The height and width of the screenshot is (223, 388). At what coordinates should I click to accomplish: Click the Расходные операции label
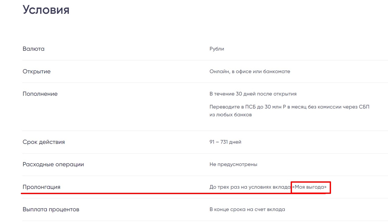click(x=53, y=164)
